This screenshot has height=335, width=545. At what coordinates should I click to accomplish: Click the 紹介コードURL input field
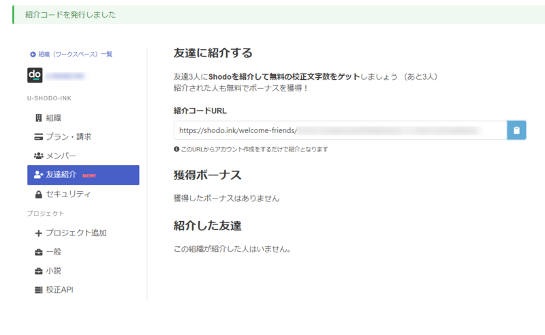click(340, 130)
